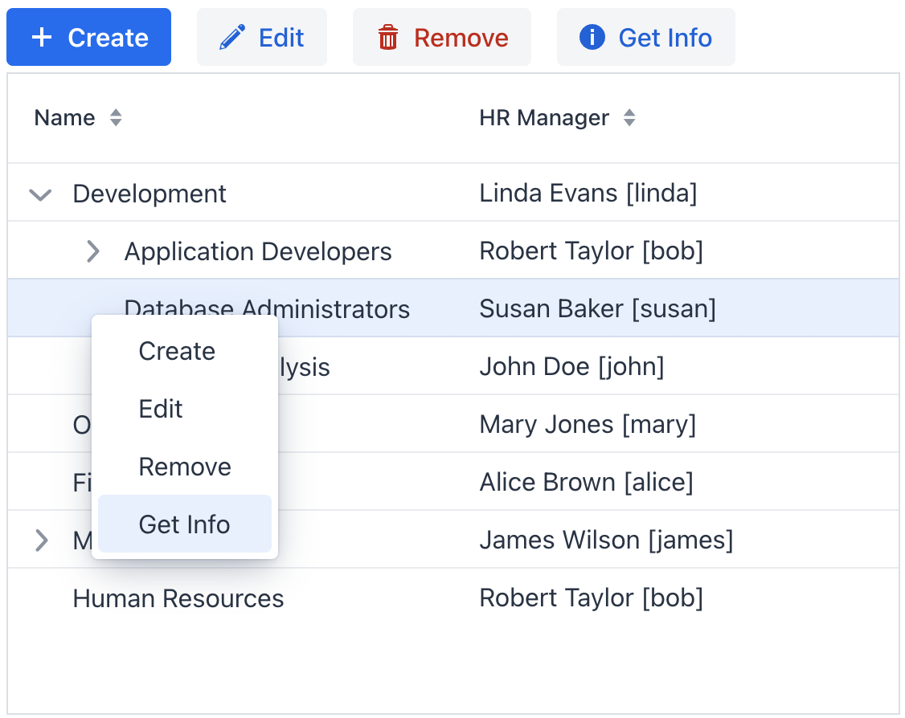Click the sort arrows beside the Name column
Screen dimensions: 905x718
click(115, 117)
